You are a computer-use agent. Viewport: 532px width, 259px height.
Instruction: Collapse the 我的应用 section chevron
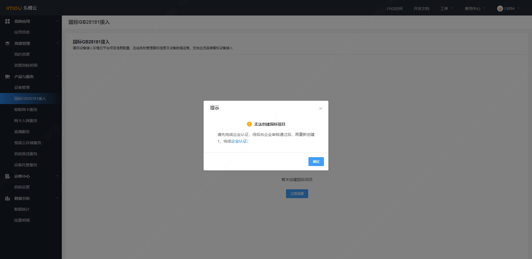[57, 21]
